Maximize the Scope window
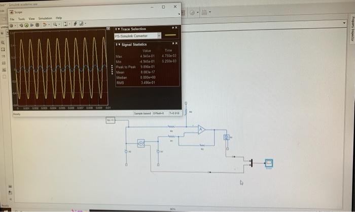This screenshot has height=212, width=355. click(x=163, y=7)
